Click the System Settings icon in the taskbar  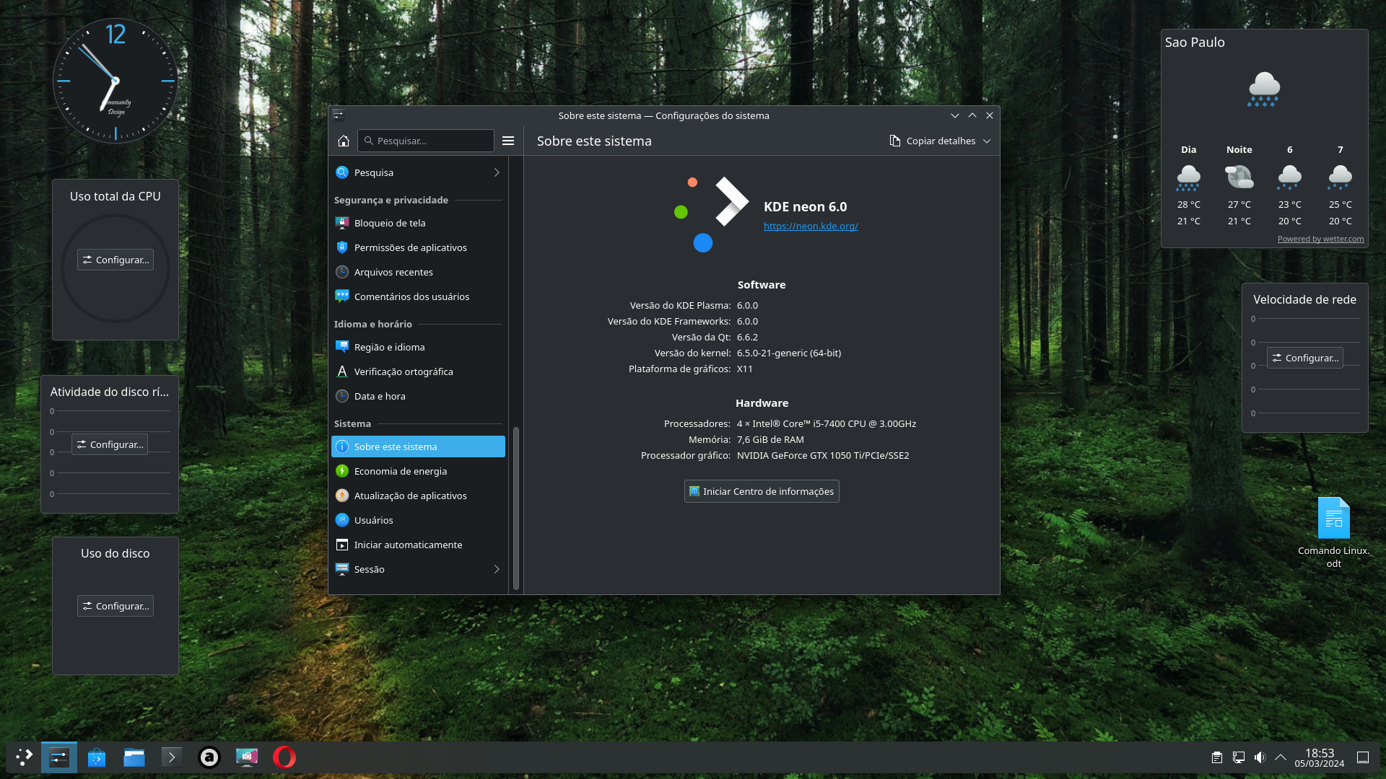pyautogui.click(x=58, y=757)
